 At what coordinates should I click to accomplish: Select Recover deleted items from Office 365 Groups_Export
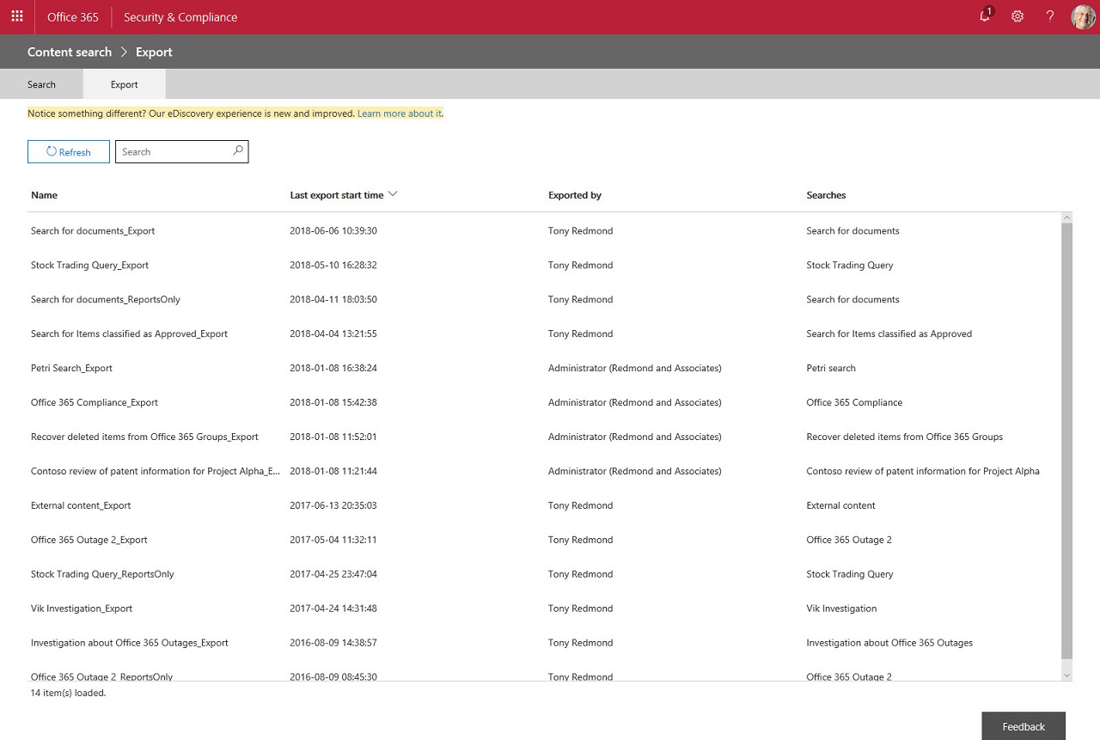(544, 437)
